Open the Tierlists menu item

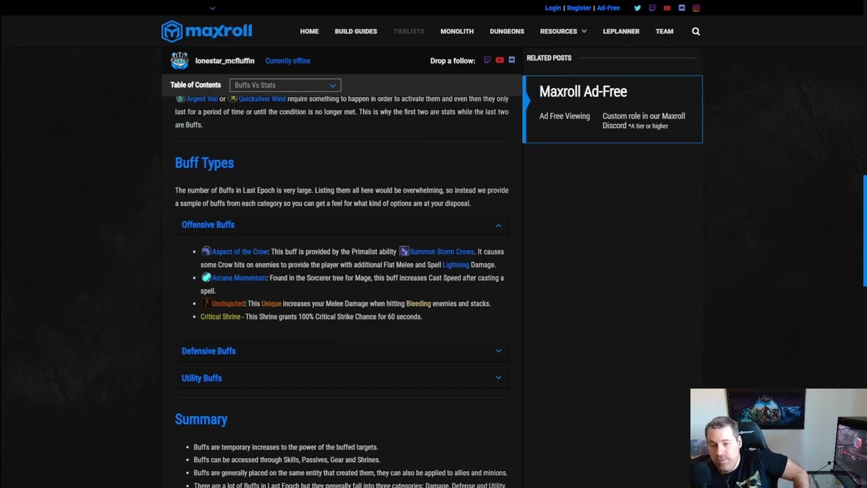[x=408, y=31]
